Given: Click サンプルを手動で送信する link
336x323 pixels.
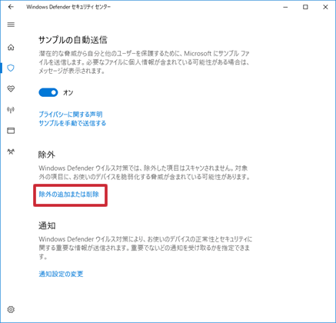Looking at the screenshot, I should [x=72, y=123].
